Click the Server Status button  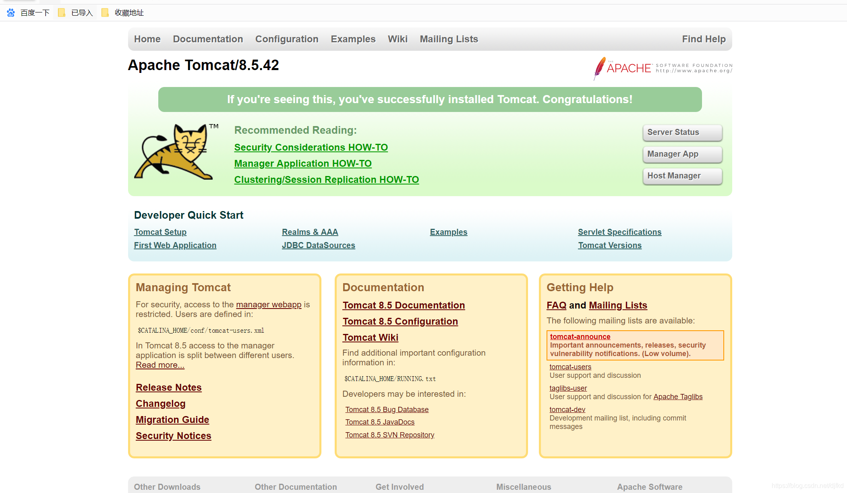683,133
